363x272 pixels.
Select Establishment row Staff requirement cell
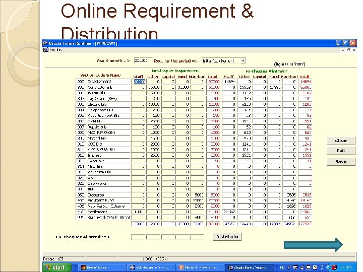[139, 82]
